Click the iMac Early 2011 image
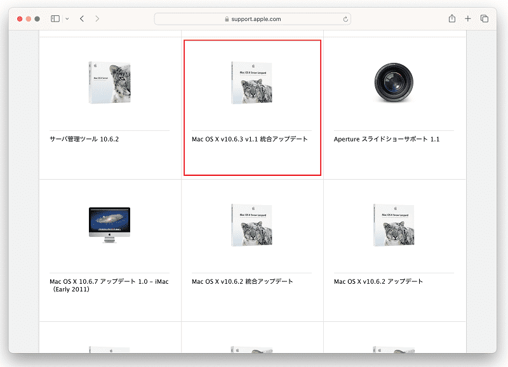 109,225
